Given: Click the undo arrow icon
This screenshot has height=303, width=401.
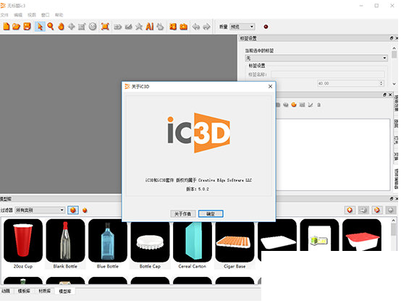Looking at the screenshot, I should (x=196, y=26).
